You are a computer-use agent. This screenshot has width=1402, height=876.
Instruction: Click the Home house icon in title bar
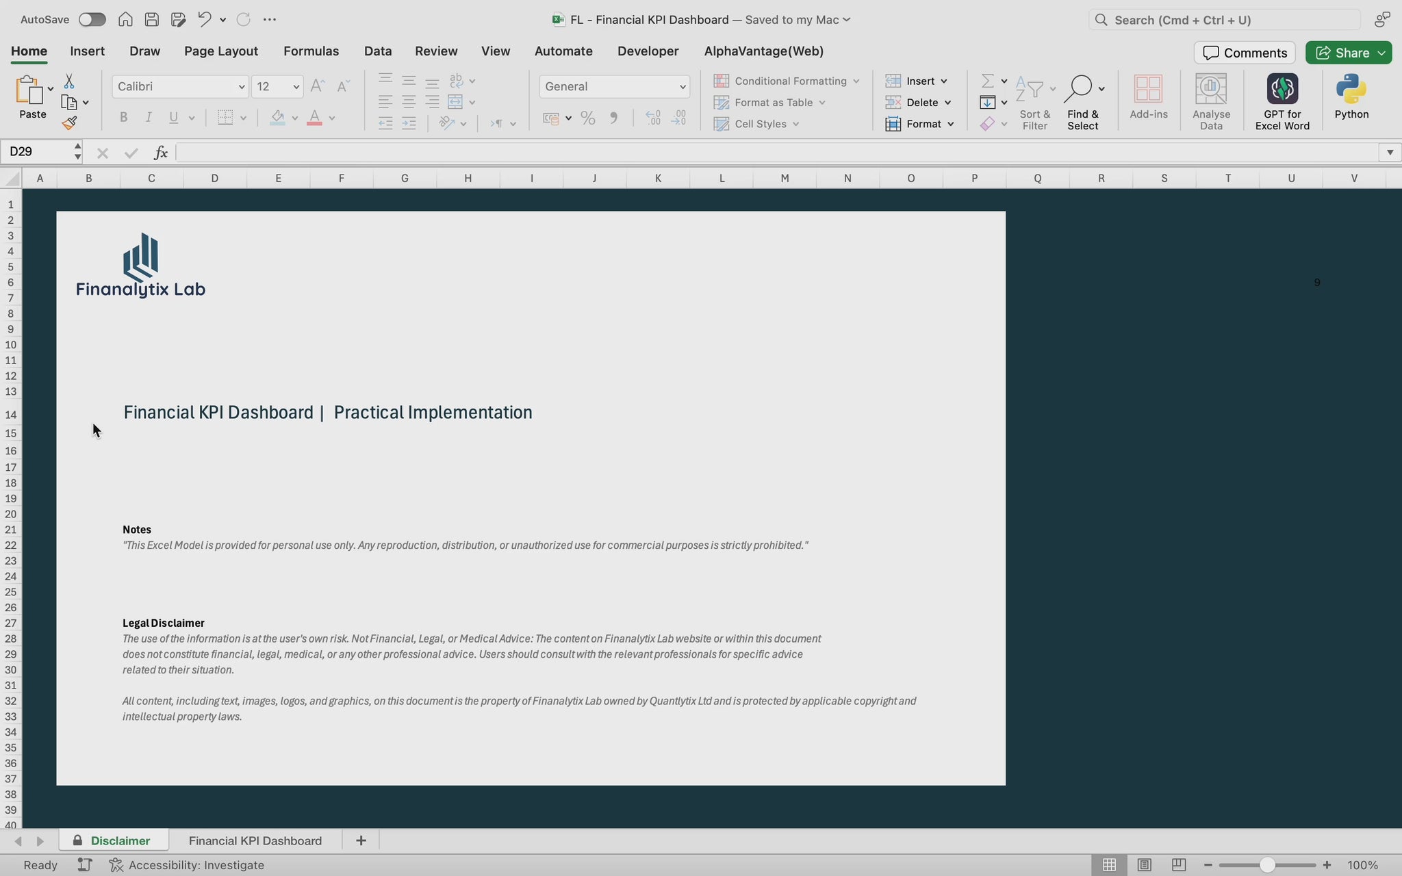[x=125, y=19]
